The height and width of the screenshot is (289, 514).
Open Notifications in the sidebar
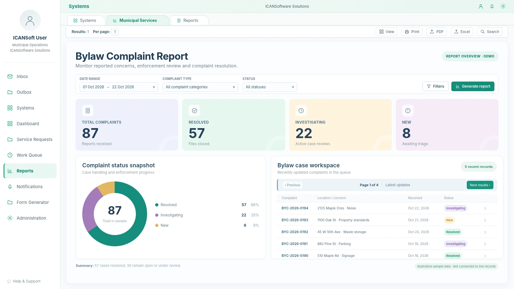30,187
